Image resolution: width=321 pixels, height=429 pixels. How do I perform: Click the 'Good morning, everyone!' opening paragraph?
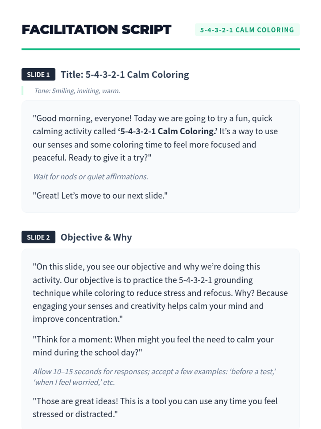[155, 138]
